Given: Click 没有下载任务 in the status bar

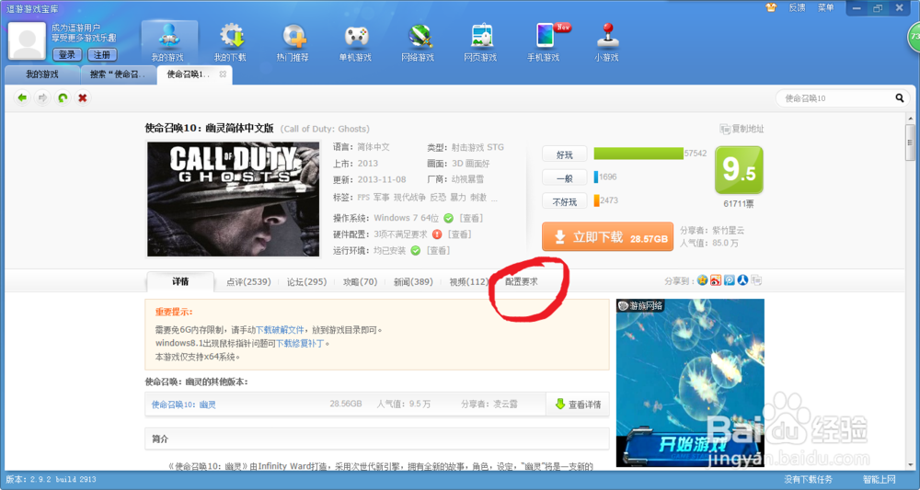Looking at the screenshot, I should 809,480.
